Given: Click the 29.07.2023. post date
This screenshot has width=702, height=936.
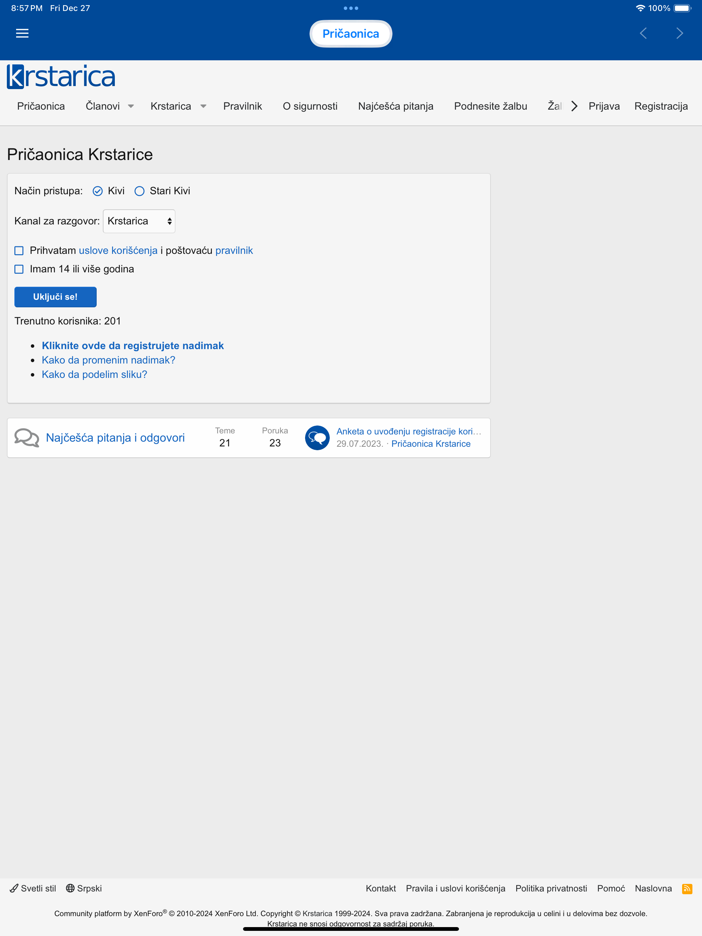Looking at the screenshot, I should (x=360, y=443).
